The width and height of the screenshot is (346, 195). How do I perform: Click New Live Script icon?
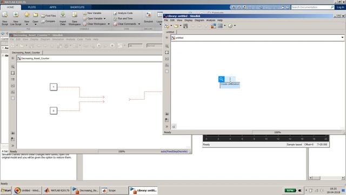click(x=16, y=18)
